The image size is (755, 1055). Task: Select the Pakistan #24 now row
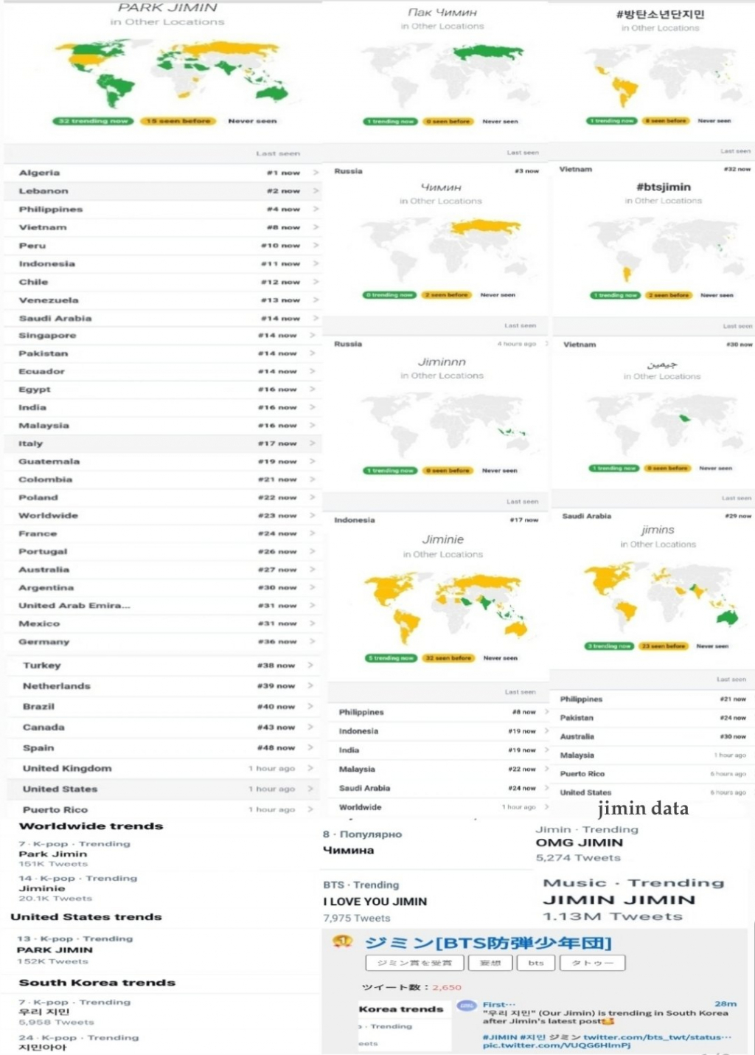pos(653,718)
